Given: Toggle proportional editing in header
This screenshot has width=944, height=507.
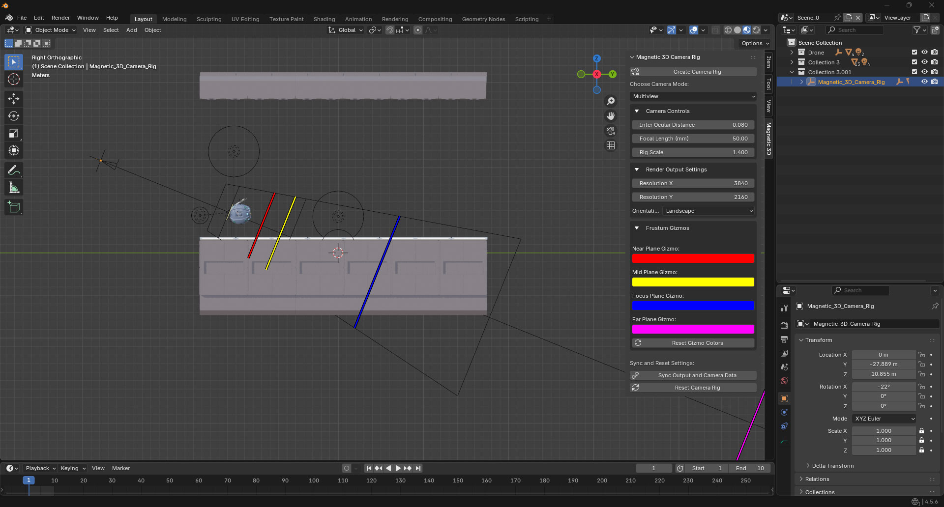Looking at the screenshot, I should click(x=418, y=30).
